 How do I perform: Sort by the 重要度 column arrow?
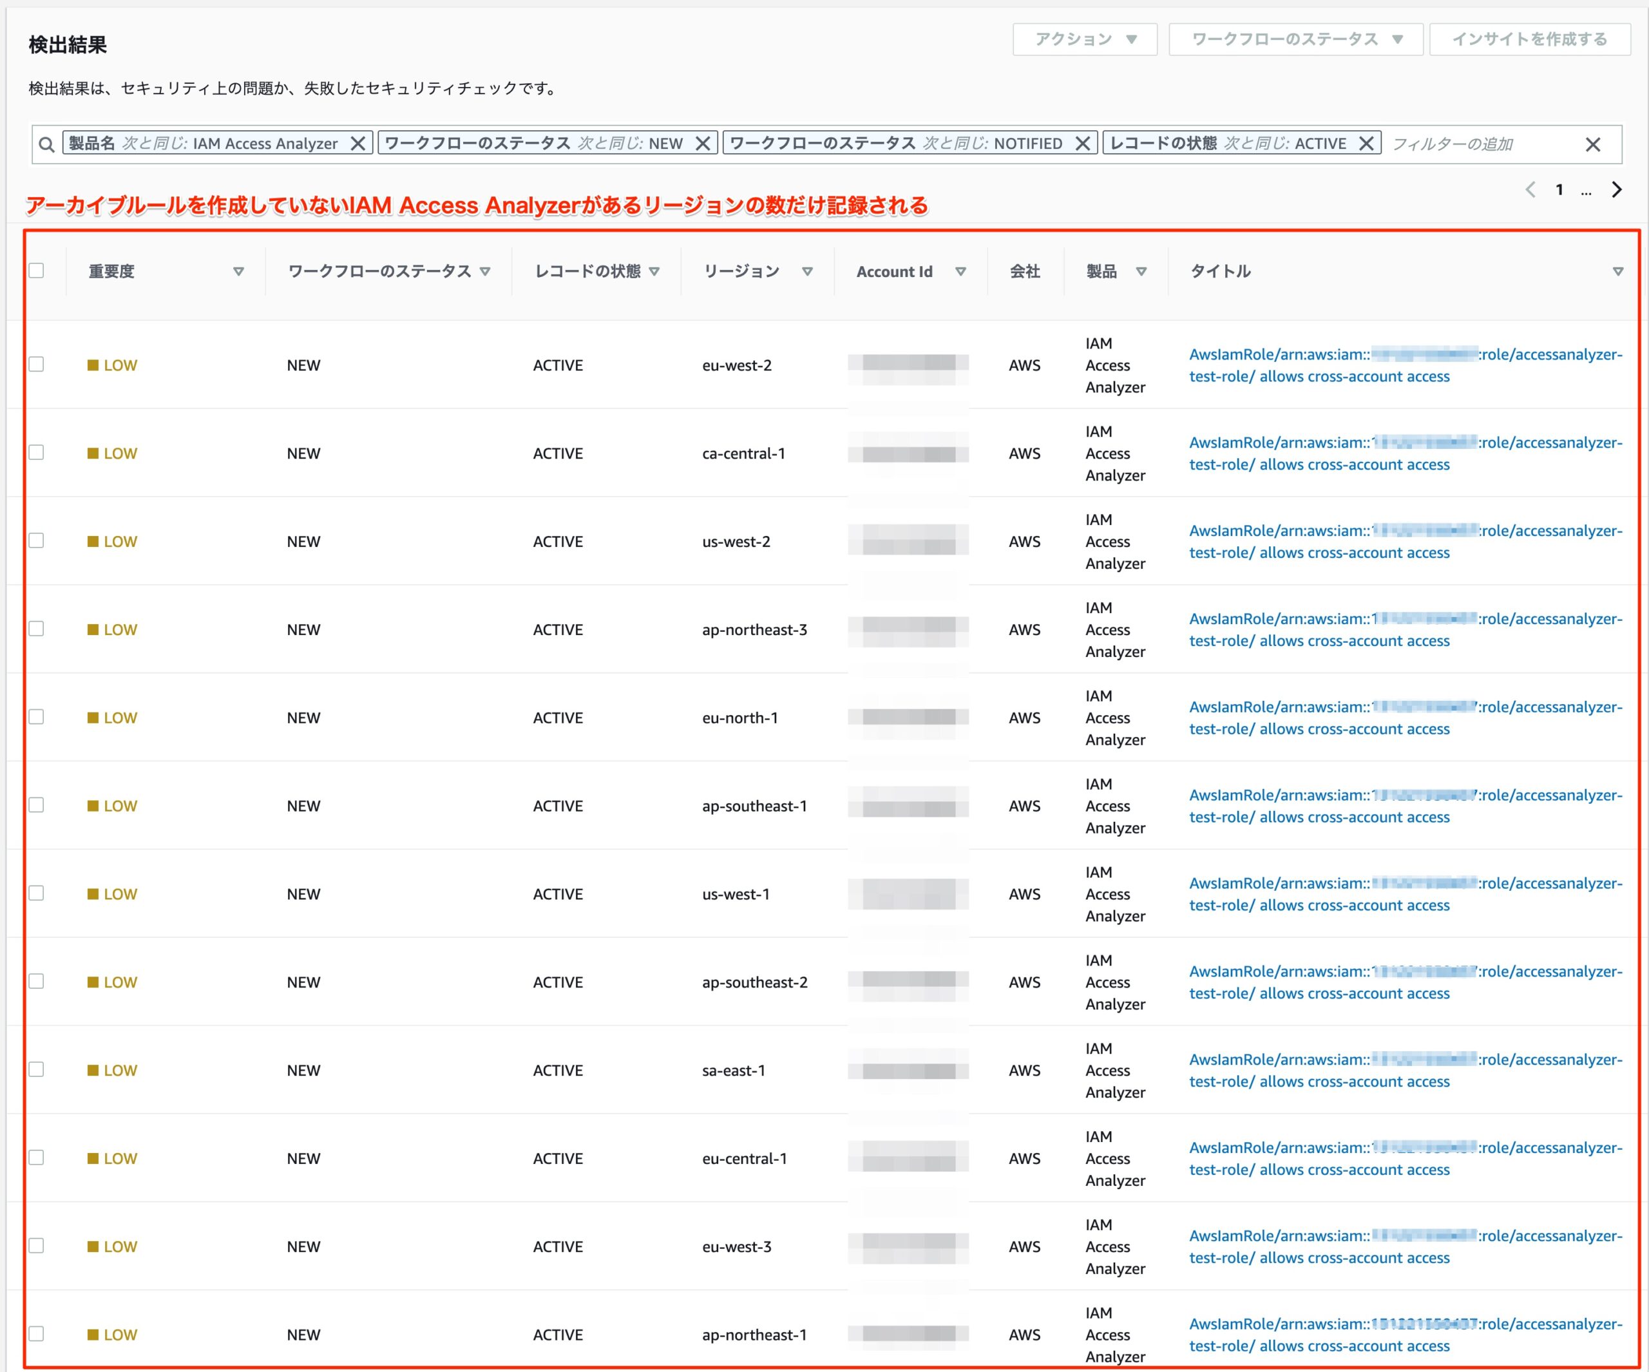tap(239, 272)
